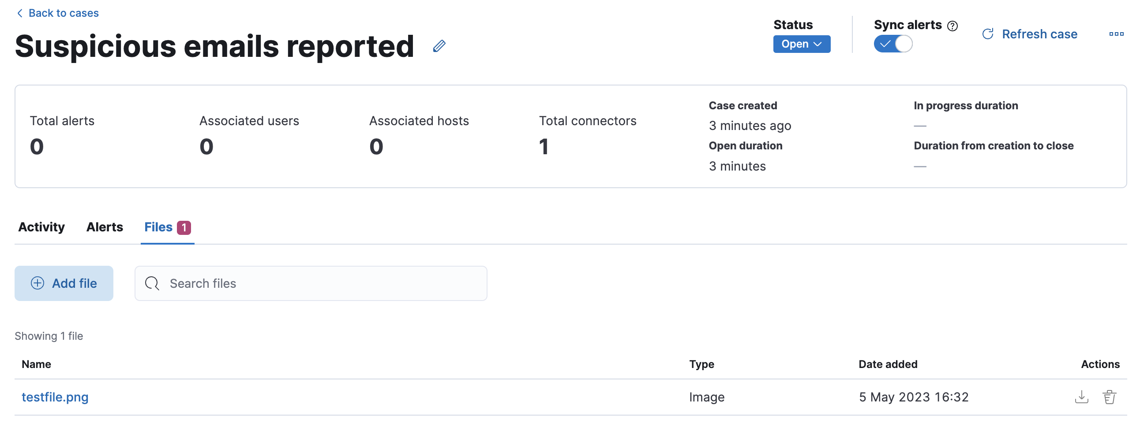Click the circular refresh arrow icon

click(x=987, y=34)
